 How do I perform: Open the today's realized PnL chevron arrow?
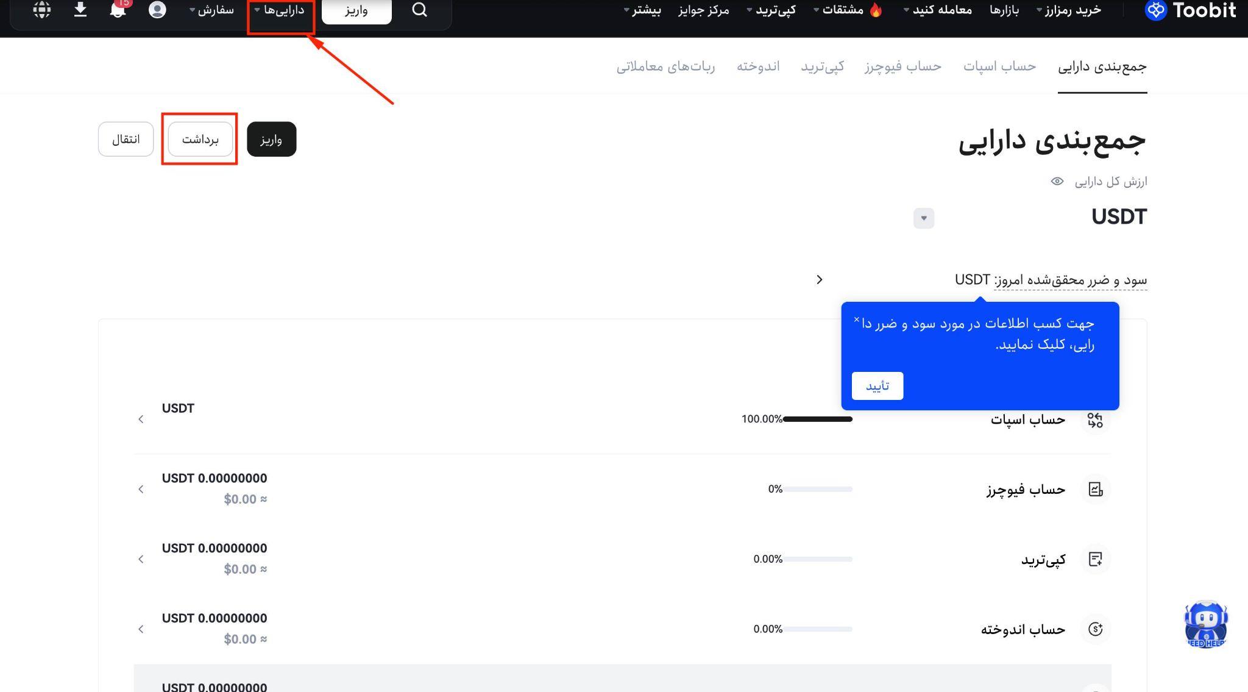pos(820,279)
